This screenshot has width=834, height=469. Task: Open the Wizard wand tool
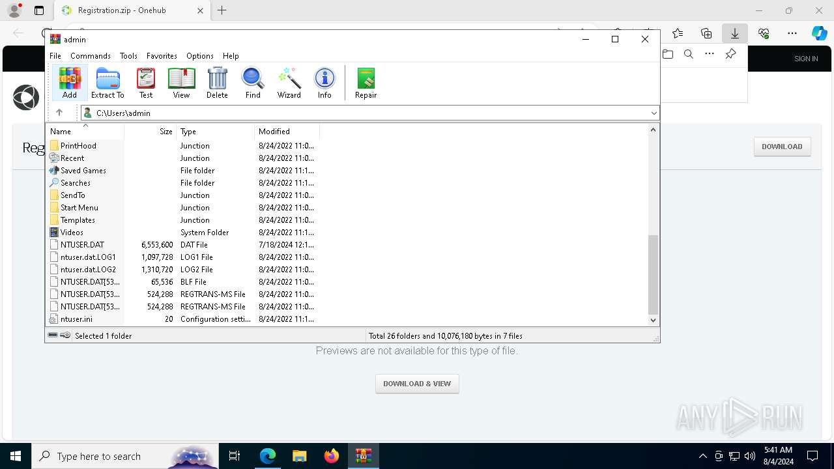coord(289,83)
